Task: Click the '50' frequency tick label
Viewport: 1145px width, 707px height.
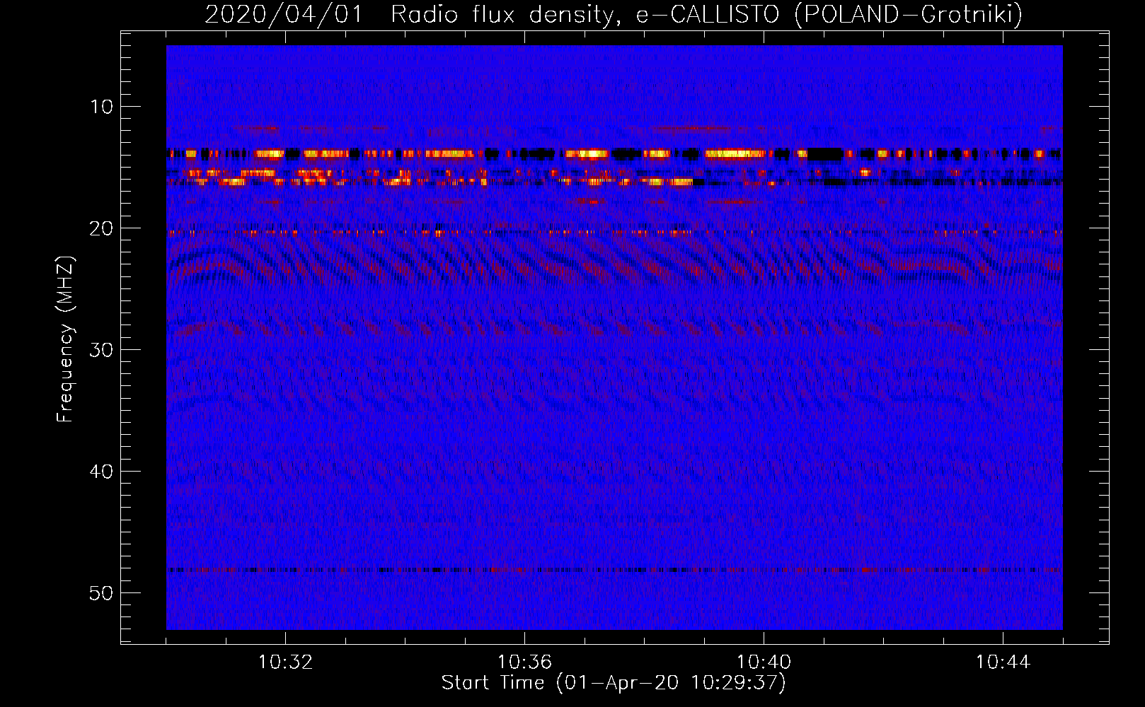Action: (102, 593)
